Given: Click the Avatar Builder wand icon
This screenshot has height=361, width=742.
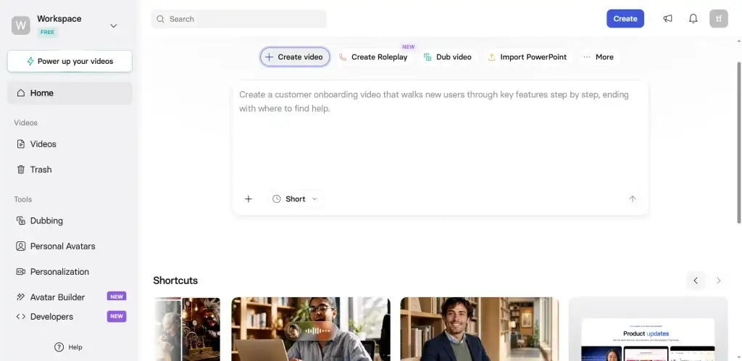Looking at the screenshot, I should tap(21, 297).
